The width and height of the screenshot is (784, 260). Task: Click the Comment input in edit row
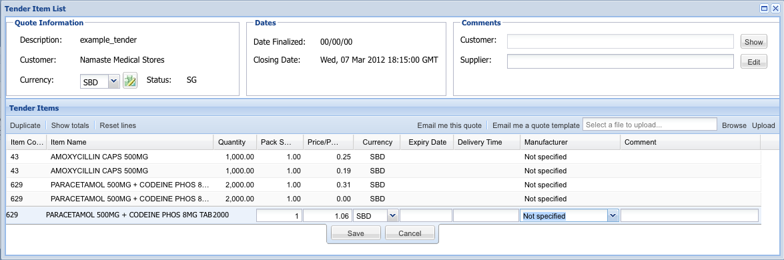tap(689, 215)
